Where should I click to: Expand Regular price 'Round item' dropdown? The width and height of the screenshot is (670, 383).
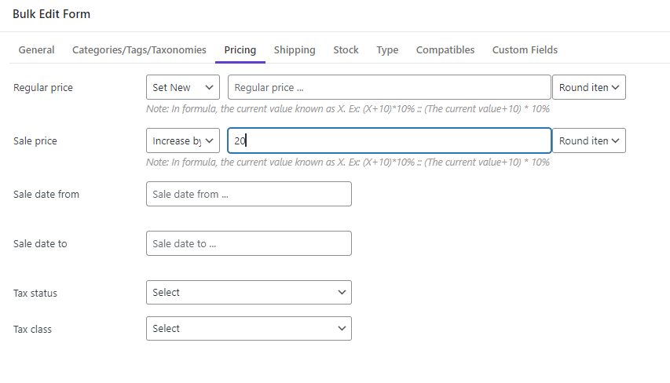point(589,87)
